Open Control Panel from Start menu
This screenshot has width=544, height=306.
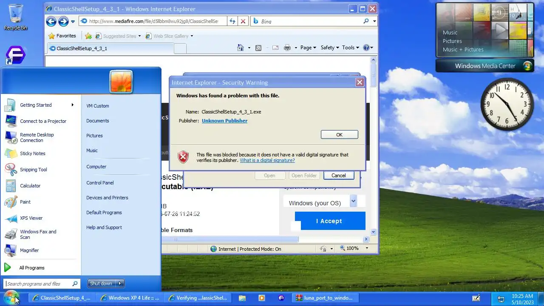coord(100,183)
